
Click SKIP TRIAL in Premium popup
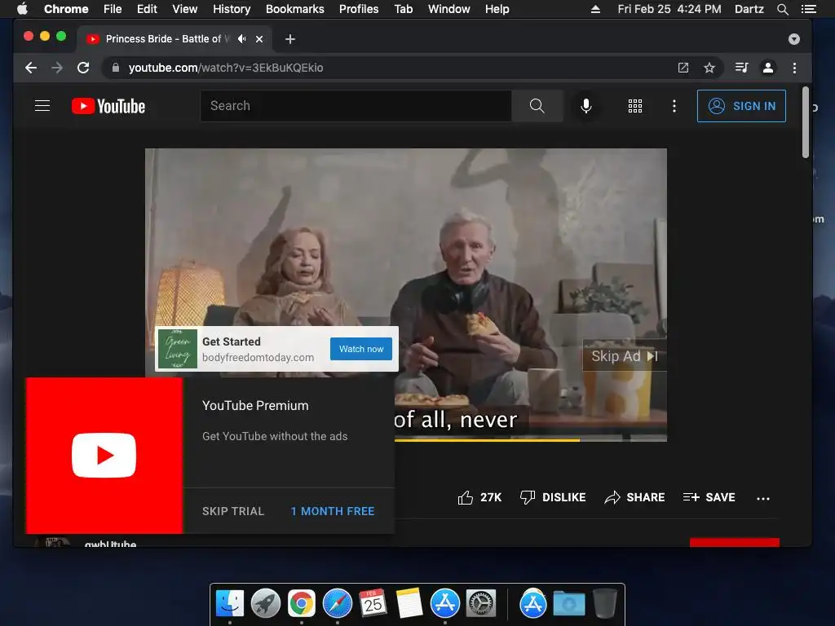[x=233, y=511]
